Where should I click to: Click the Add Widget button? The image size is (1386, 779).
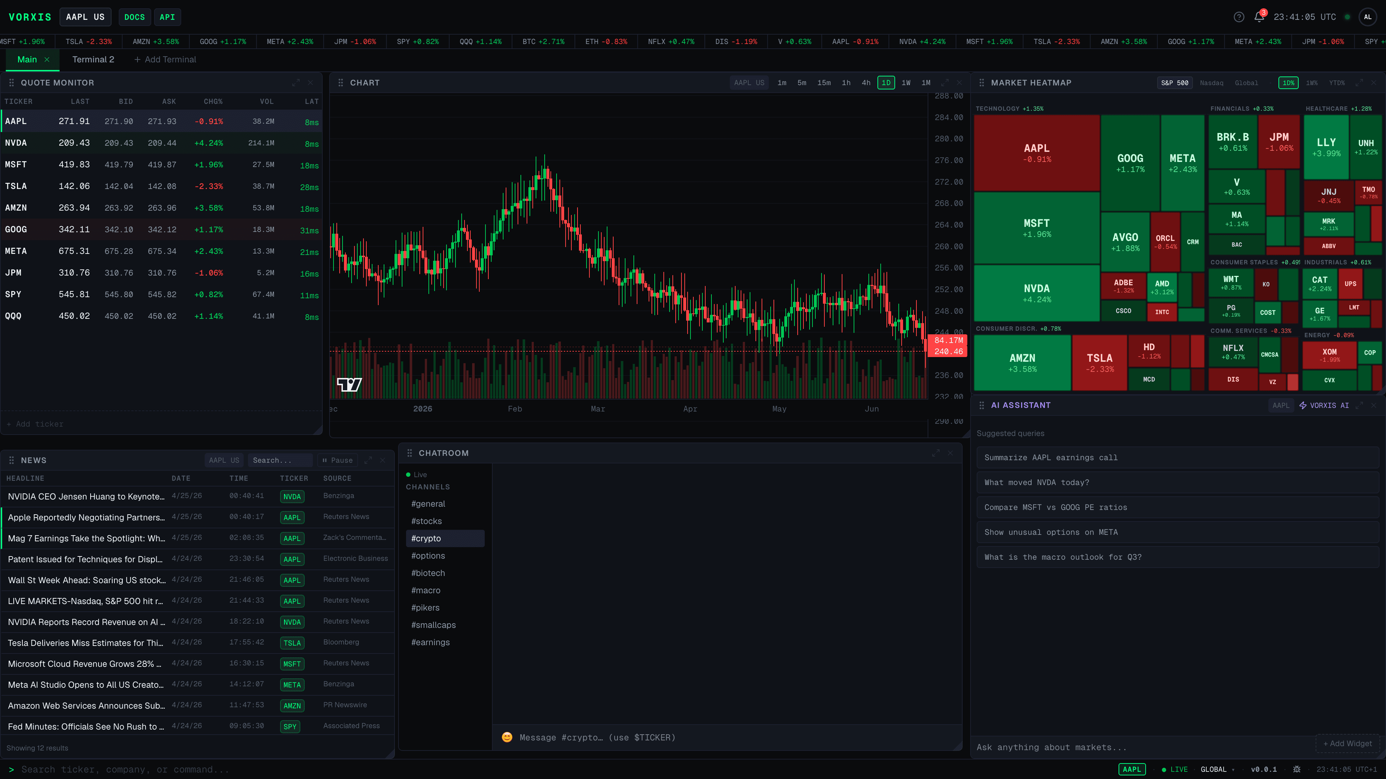tap(1347, 744)
